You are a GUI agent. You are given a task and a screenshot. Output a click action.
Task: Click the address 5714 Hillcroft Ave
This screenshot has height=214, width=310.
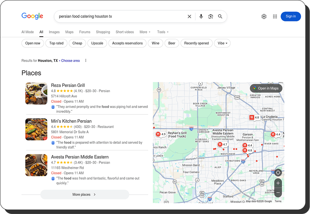point(64,96)
